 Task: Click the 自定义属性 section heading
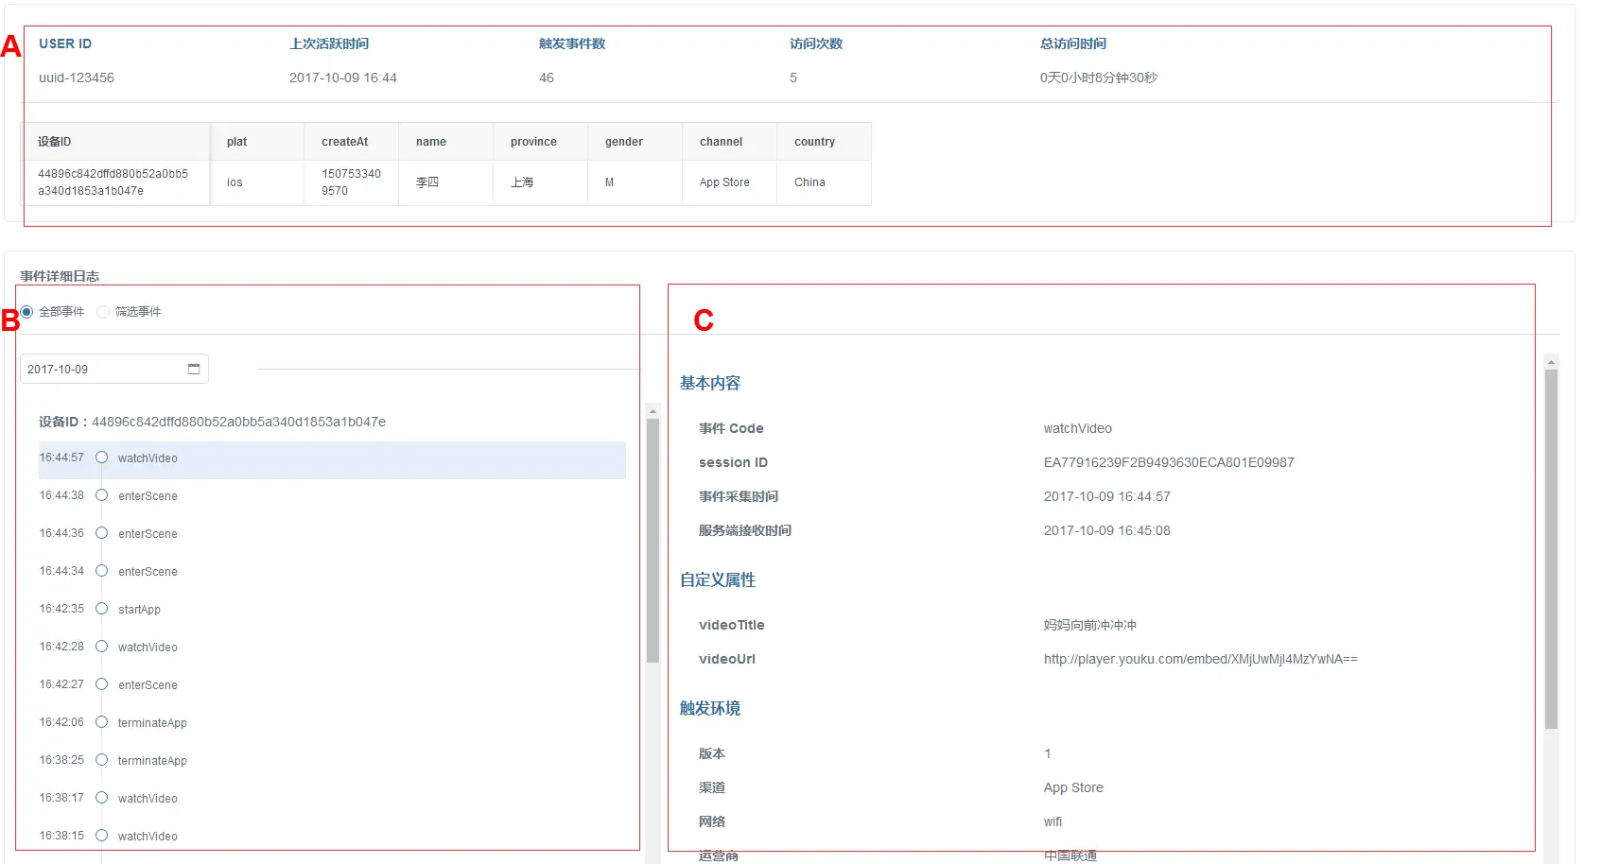click(718, 579)
